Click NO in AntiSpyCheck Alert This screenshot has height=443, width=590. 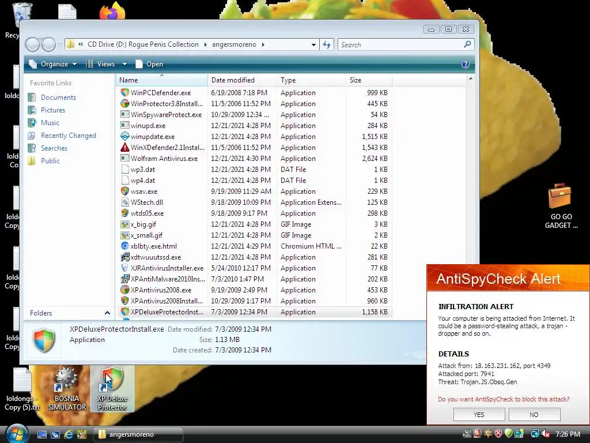click(534, 414)
